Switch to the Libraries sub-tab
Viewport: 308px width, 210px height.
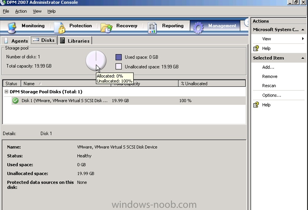tap(79, 41)
